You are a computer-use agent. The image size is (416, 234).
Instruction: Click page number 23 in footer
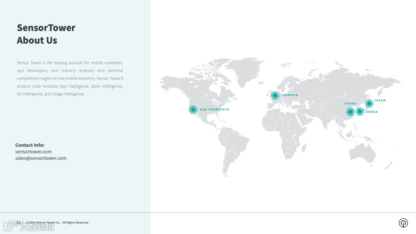pyautogui.click(x=18, y=222)
